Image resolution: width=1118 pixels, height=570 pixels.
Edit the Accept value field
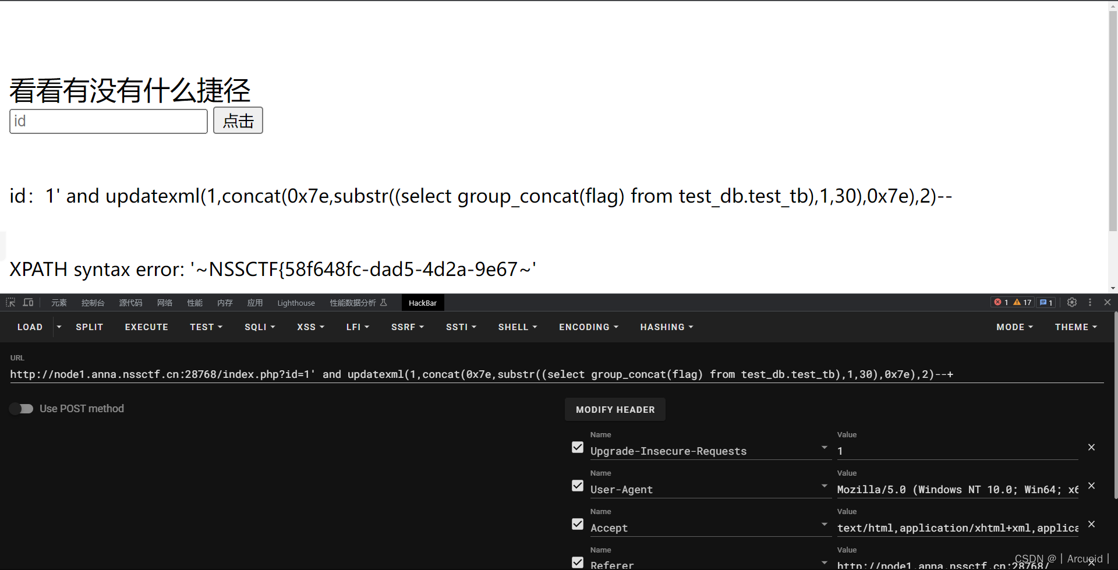coord(957,528)
